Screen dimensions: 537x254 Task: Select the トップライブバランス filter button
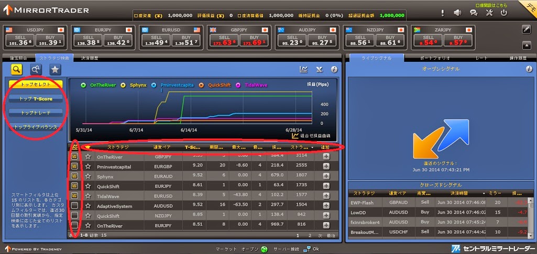coord(36,127)
